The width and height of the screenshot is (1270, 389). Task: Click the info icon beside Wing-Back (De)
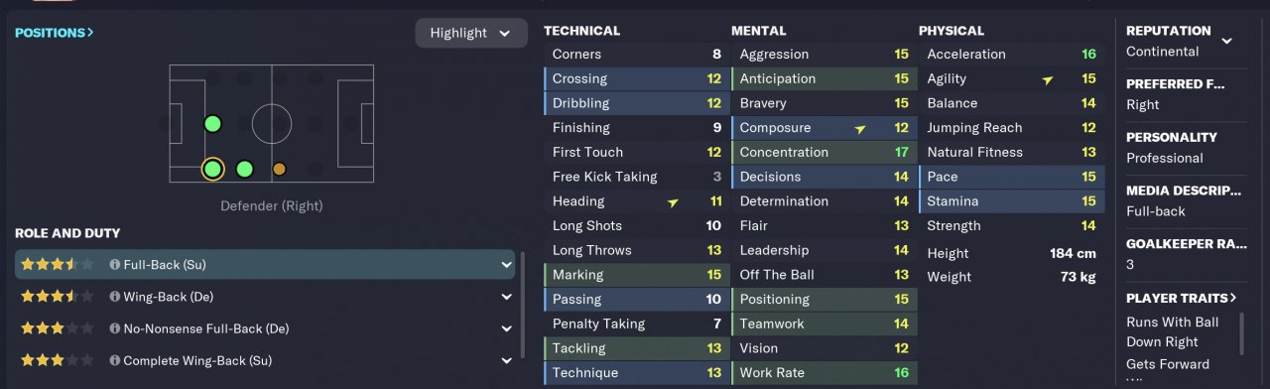click(x=115, y=297)
